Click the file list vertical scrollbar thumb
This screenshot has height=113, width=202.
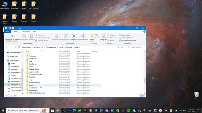coord(145,80)
